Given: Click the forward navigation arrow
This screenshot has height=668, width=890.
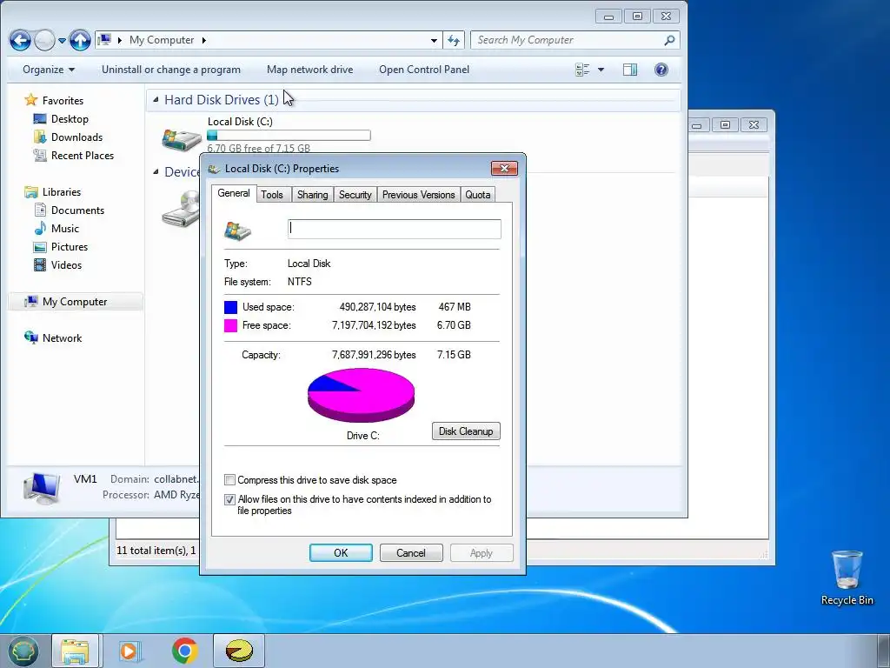Looking at the screenshot, I should 45,40.
